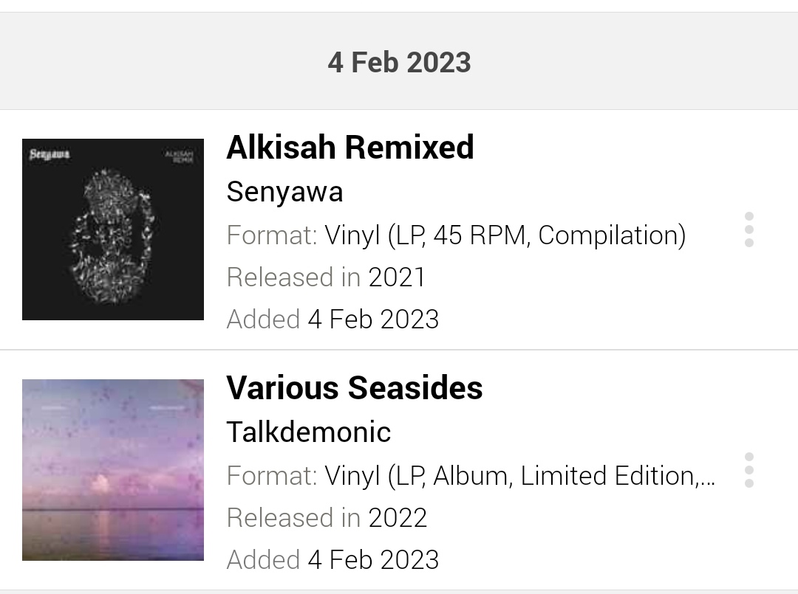Click Senyawa logo text on album cover
The image size is (798, 594).
coord(50,154)
